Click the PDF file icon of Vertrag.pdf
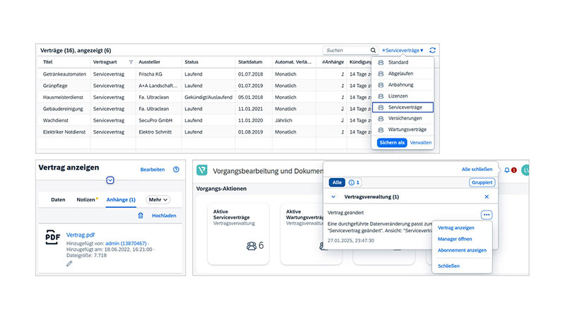565x318 pixels. 52,238
